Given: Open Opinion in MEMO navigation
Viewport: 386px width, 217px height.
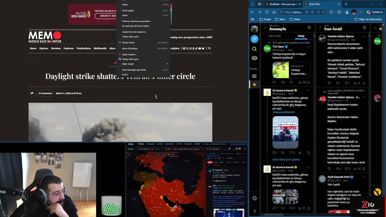Looking at the screenshot, I should (44, 48).
